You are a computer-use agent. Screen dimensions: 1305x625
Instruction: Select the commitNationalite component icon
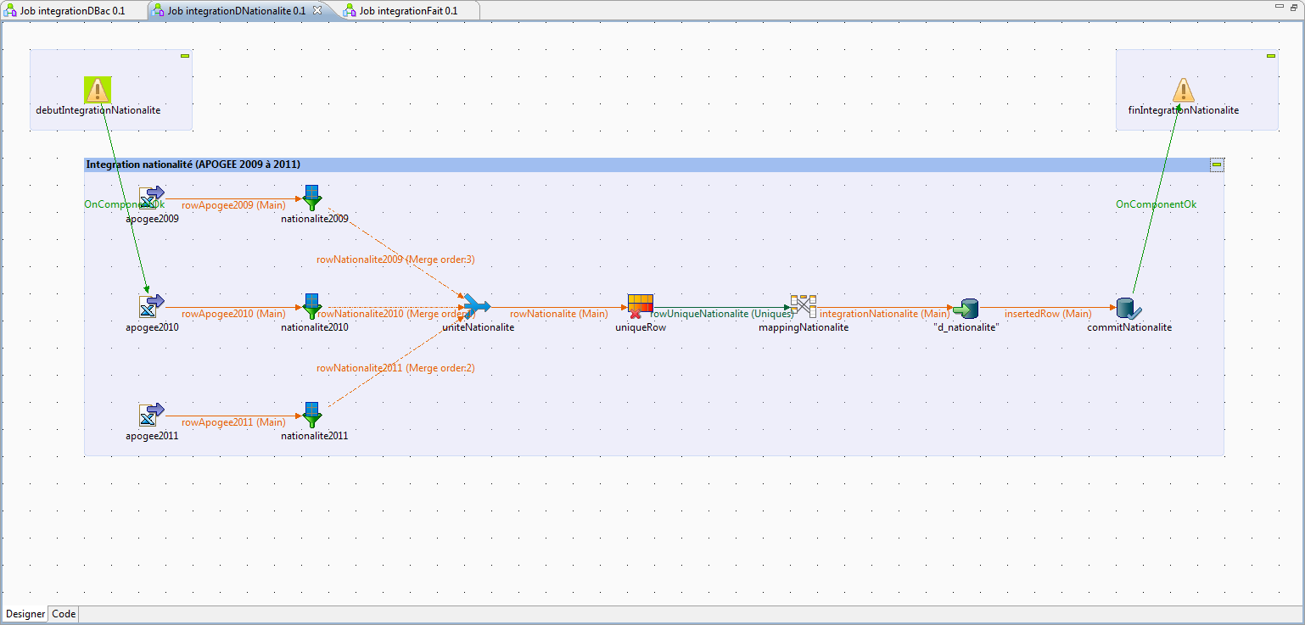pyautogui.click(x=1129, y=307)
